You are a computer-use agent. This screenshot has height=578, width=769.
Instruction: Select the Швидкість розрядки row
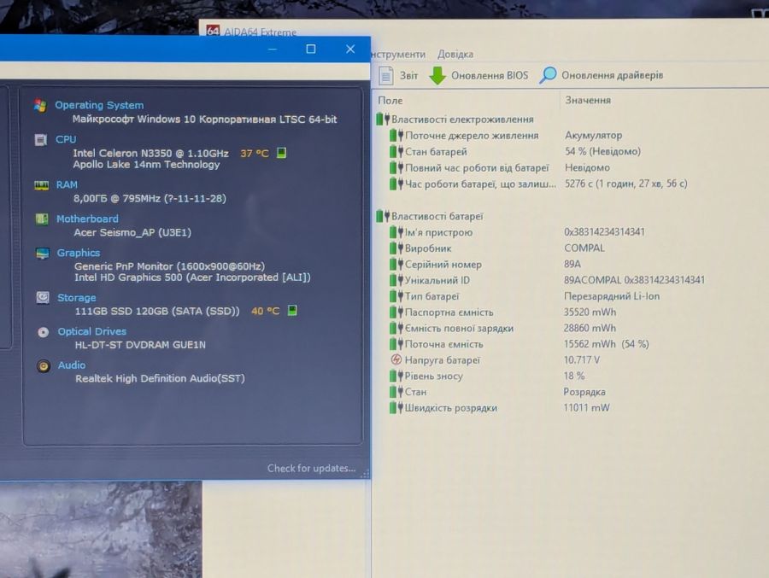pos(499,407)
